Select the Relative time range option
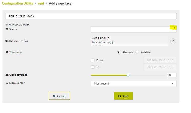Viewport: 191px width, 113px height. point(137,52)
